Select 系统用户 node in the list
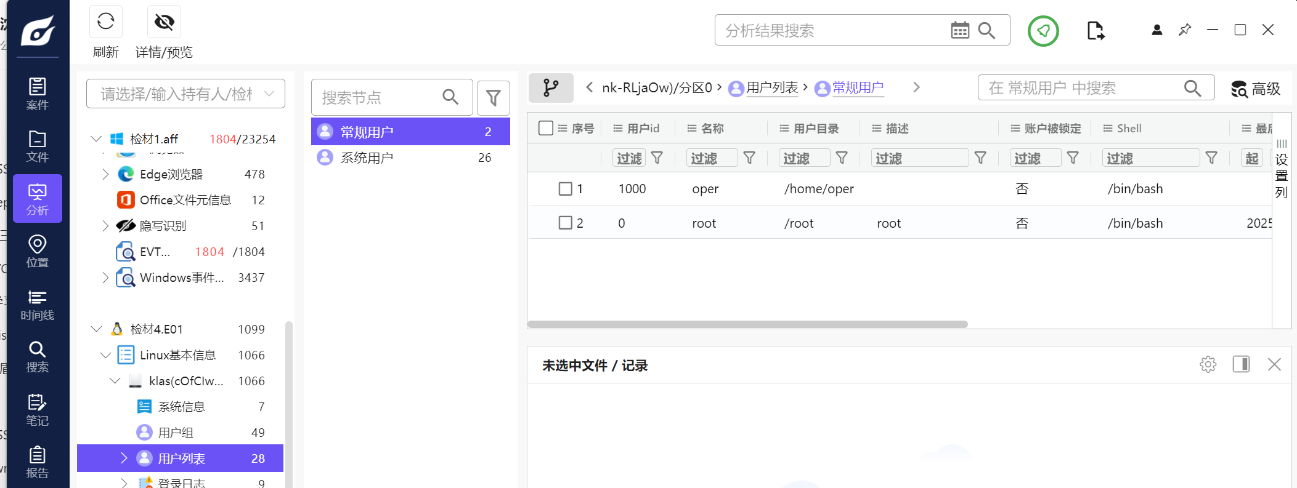 coord(367,158)
